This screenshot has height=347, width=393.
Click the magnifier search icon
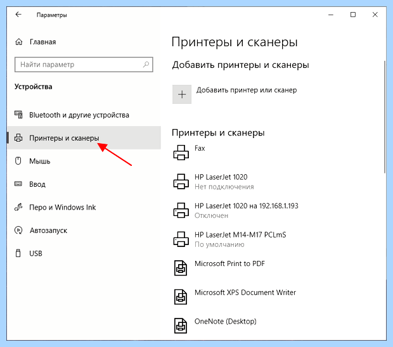146,65
